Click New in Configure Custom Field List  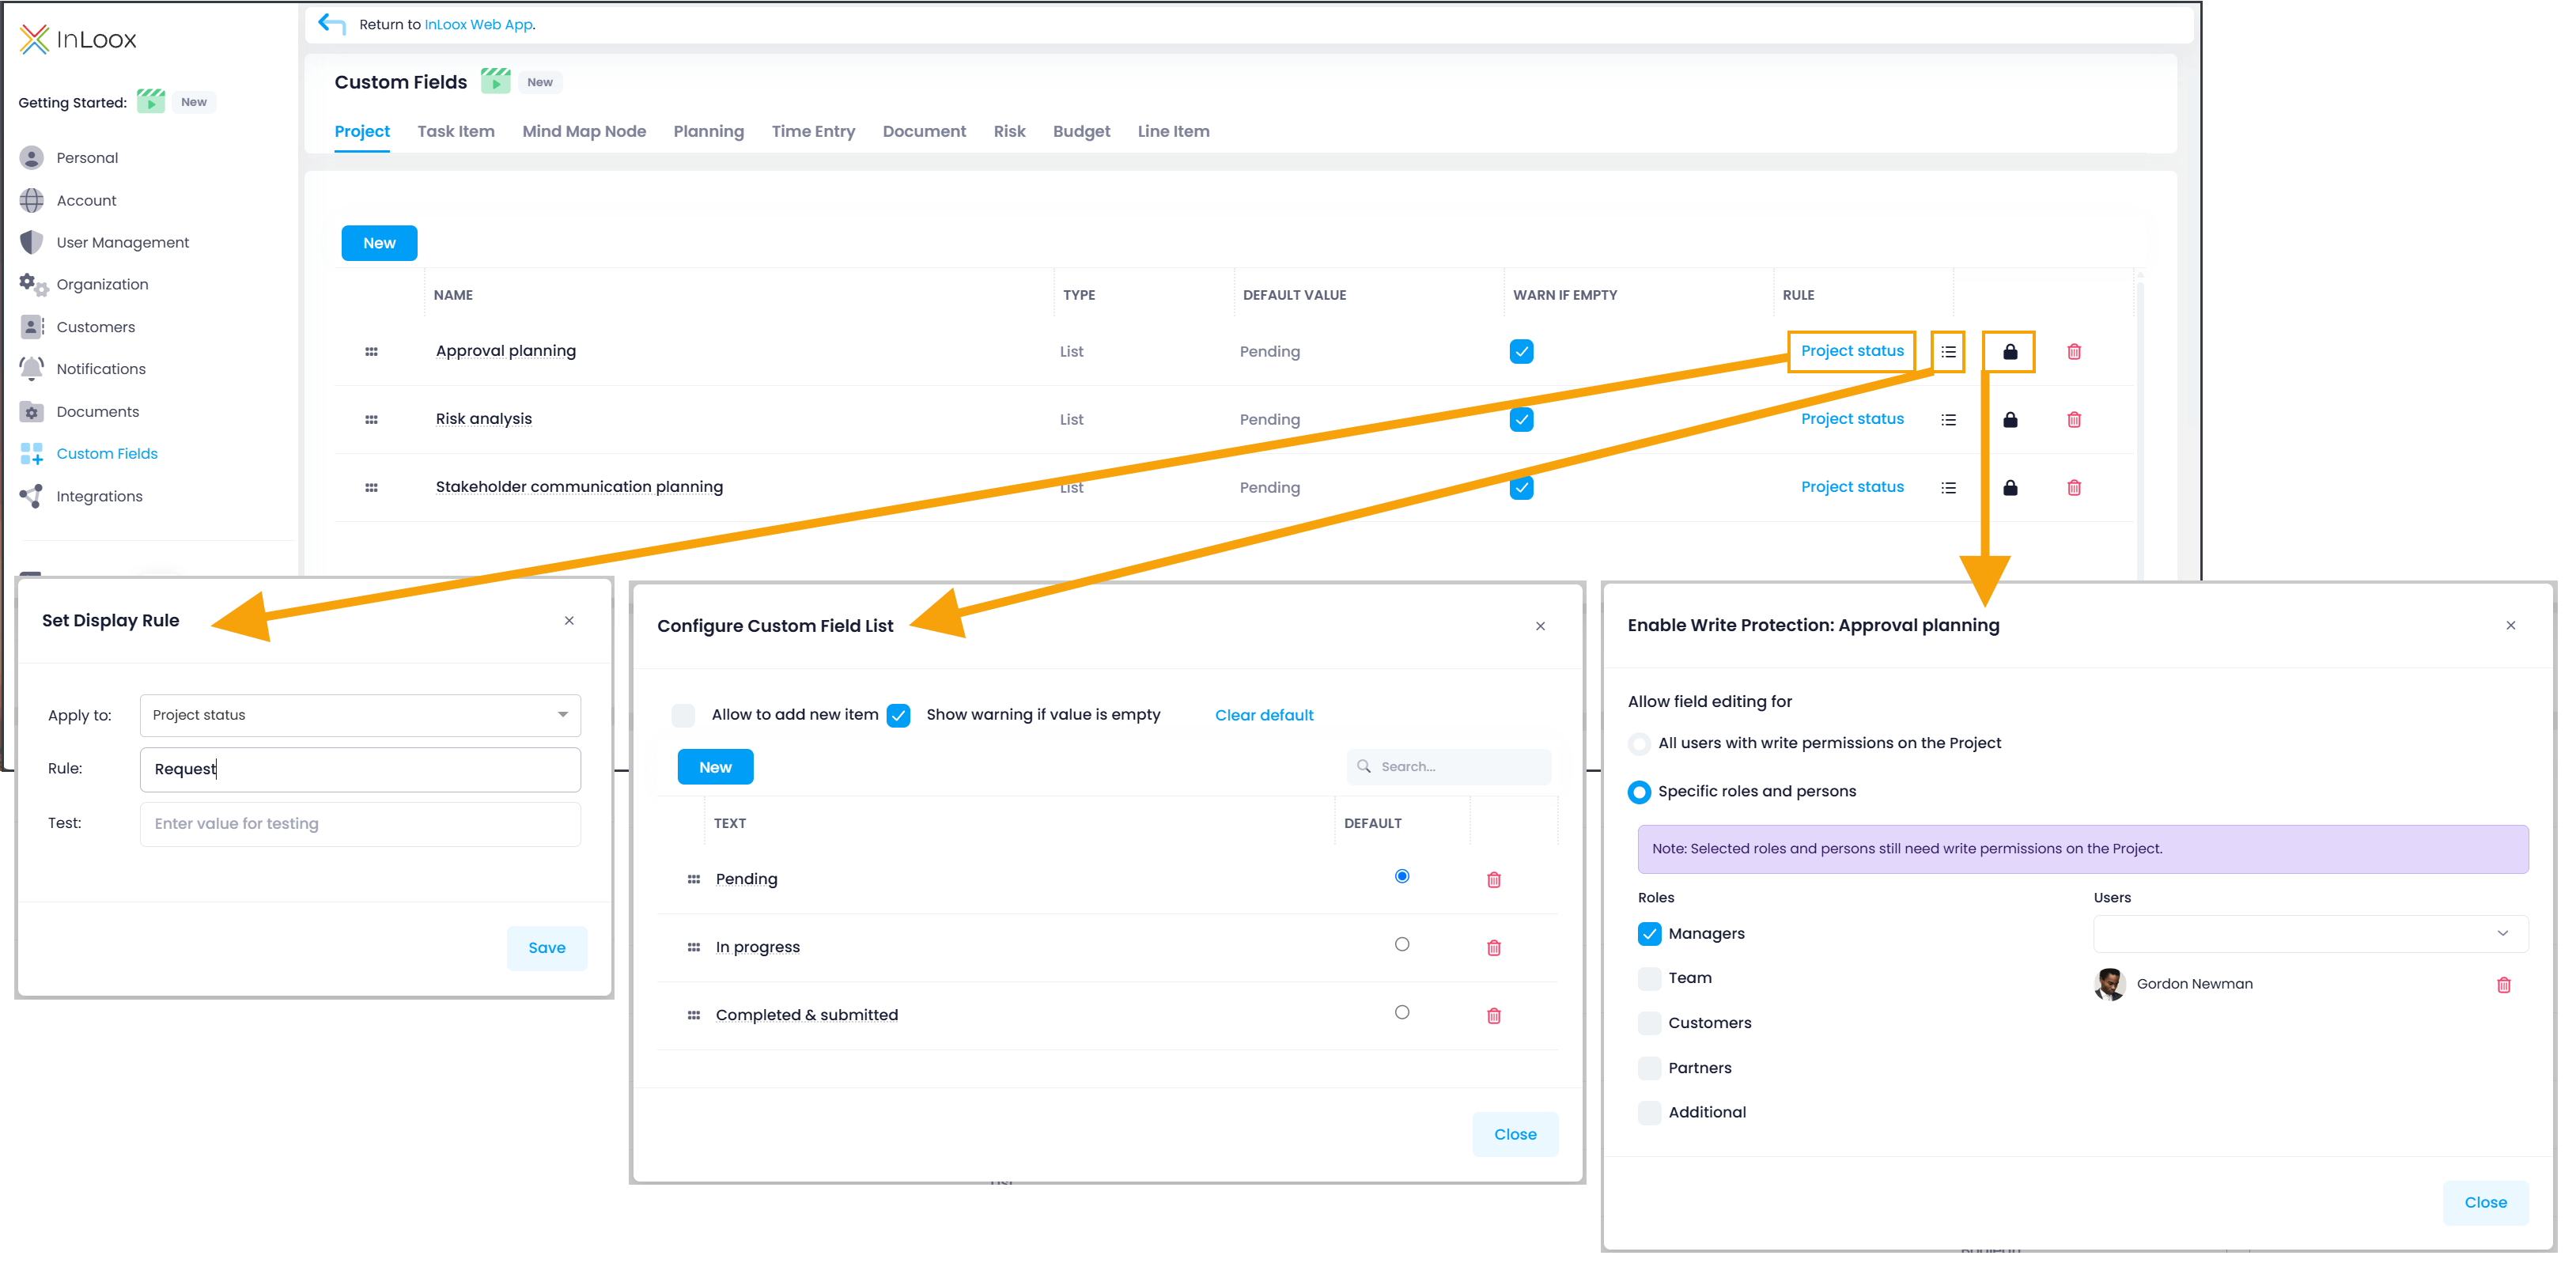click(715, 767)
